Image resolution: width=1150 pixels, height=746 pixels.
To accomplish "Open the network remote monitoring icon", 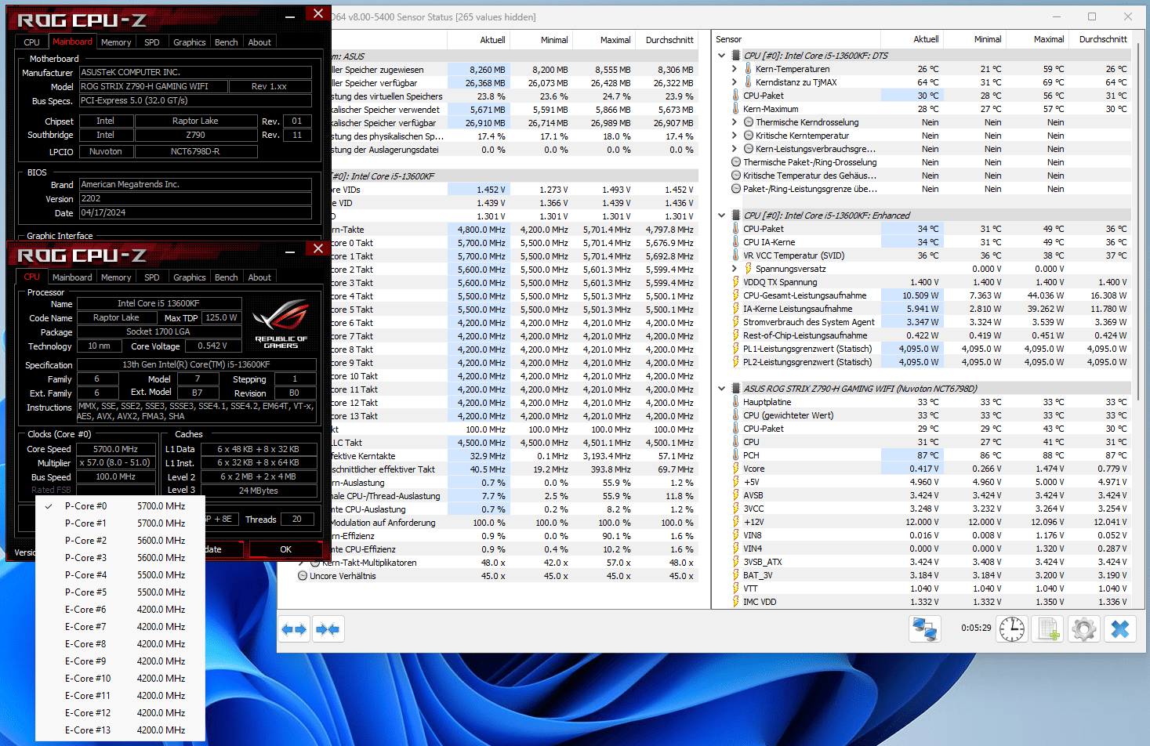I will [x=925, y=629].
